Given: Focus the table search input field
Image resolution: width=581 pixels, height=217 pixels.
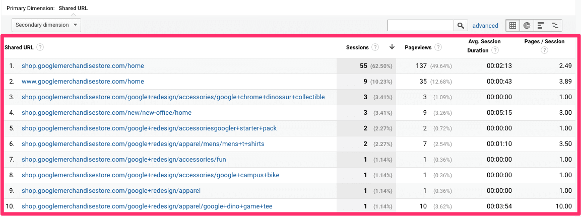Looking at the screenshot, I should pos(421,26).
